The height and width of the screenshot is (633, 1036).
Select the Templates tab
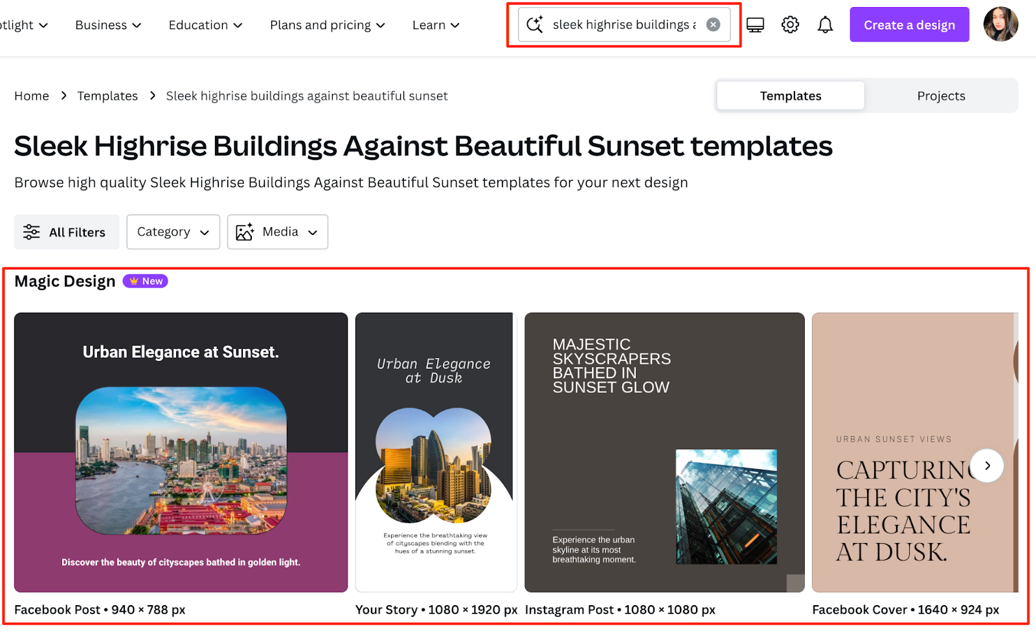[790, 96]
